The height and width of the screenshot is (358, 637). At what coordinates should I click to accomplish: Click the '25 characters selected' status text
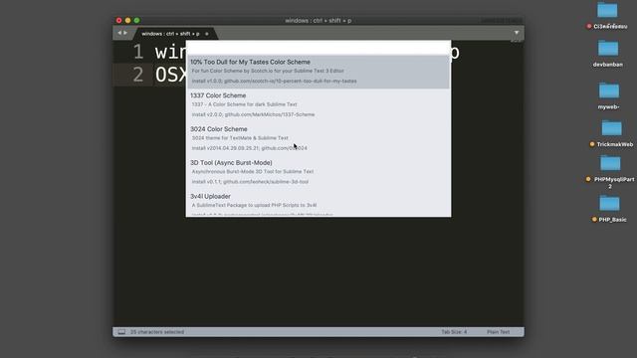point(157,332)
